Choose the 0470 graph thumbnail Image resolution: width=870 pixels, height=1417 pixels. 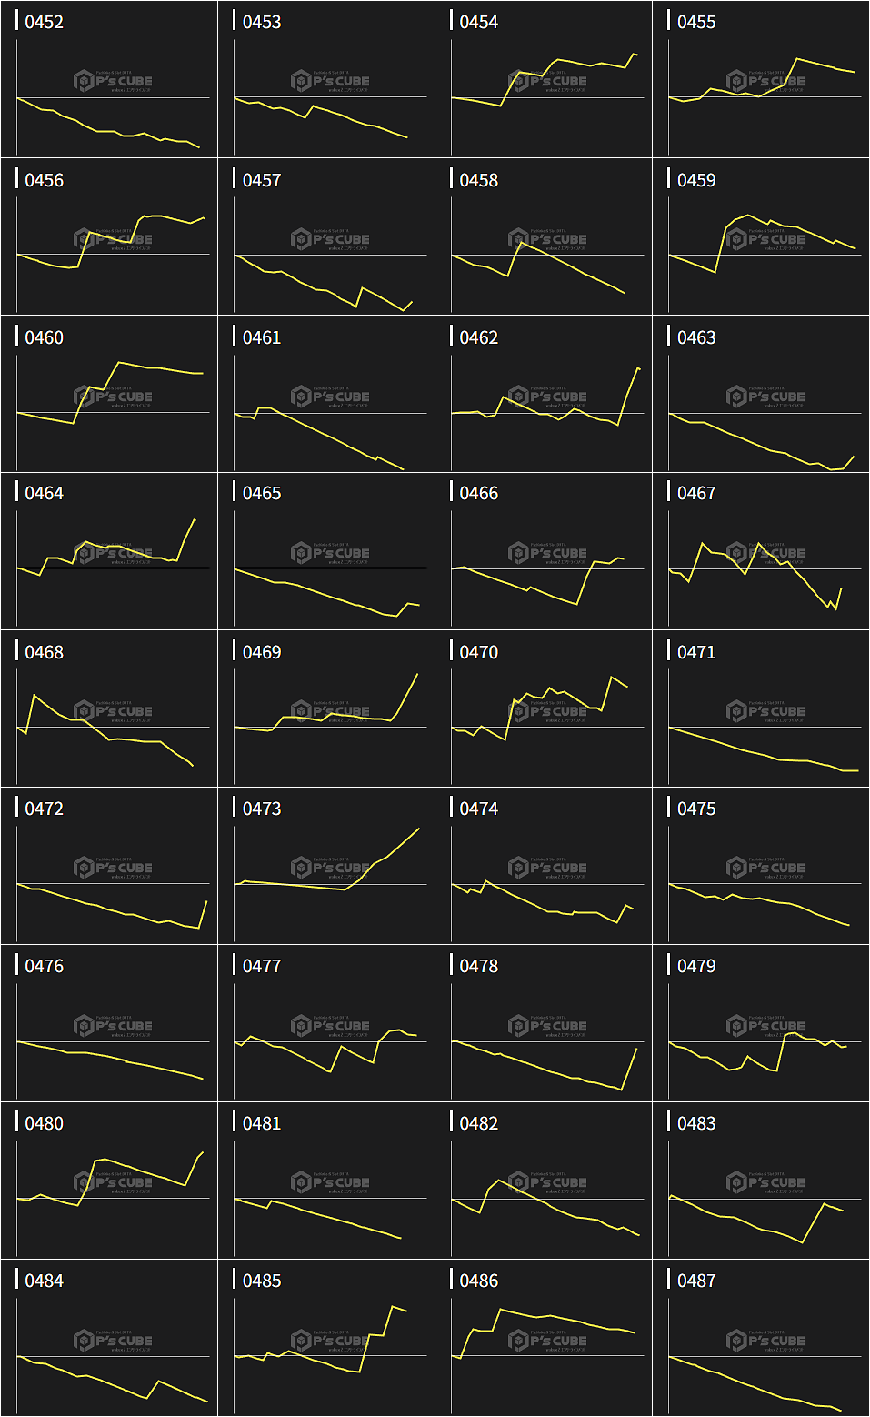[544, 709]
